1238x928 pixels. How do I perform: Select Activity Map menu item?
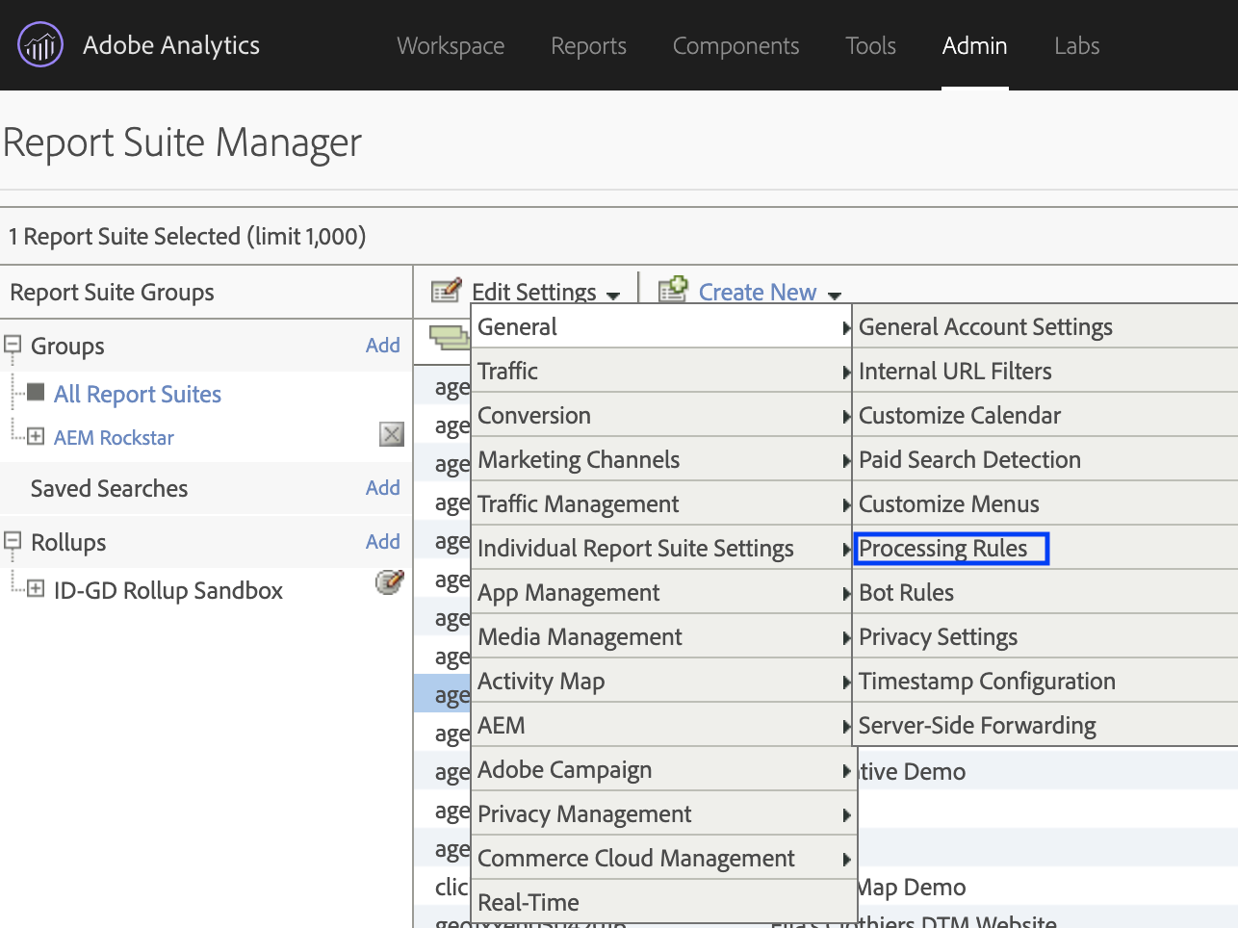(x=663, y=681)
